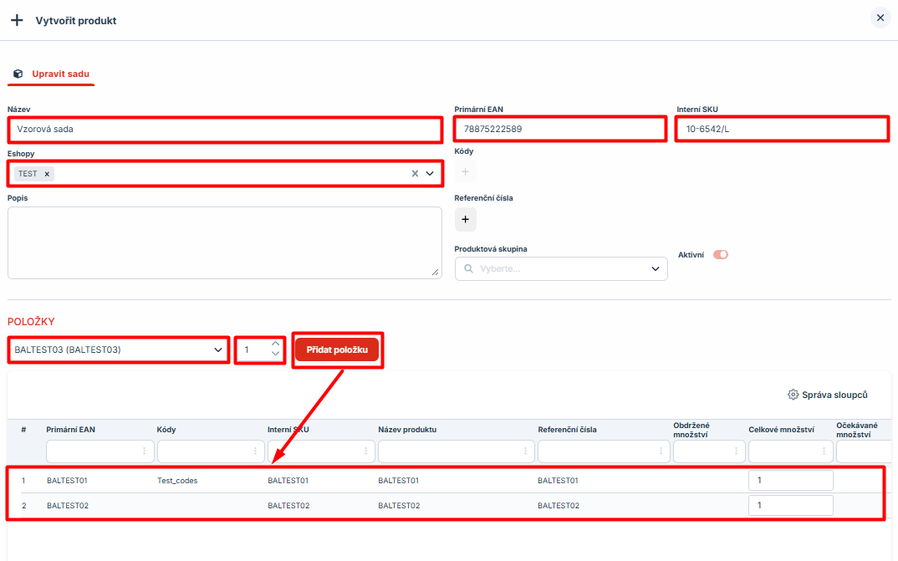This screenshot has width=898, height=561.
Task: Remove the TEST tag from Eshopy
Action: point(48,174)
